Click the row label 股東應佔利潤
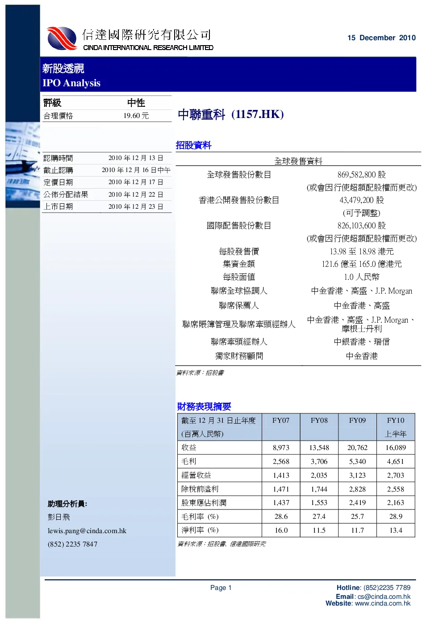The height and width of the screenshot is (627, 443). [204, 503]
